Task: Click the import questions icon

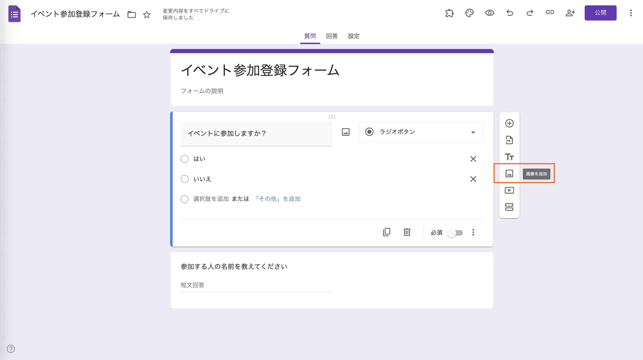Action: pyautogui.click(x=509, y=140)
